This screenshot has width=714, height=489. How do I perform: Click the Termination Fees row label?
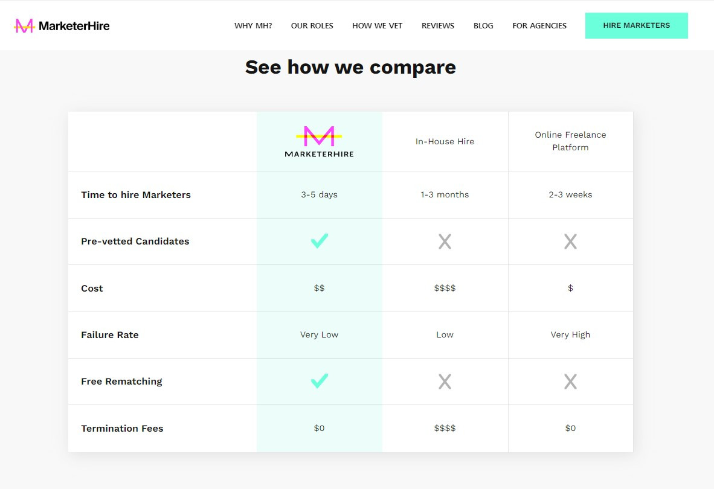pos(122,428)
